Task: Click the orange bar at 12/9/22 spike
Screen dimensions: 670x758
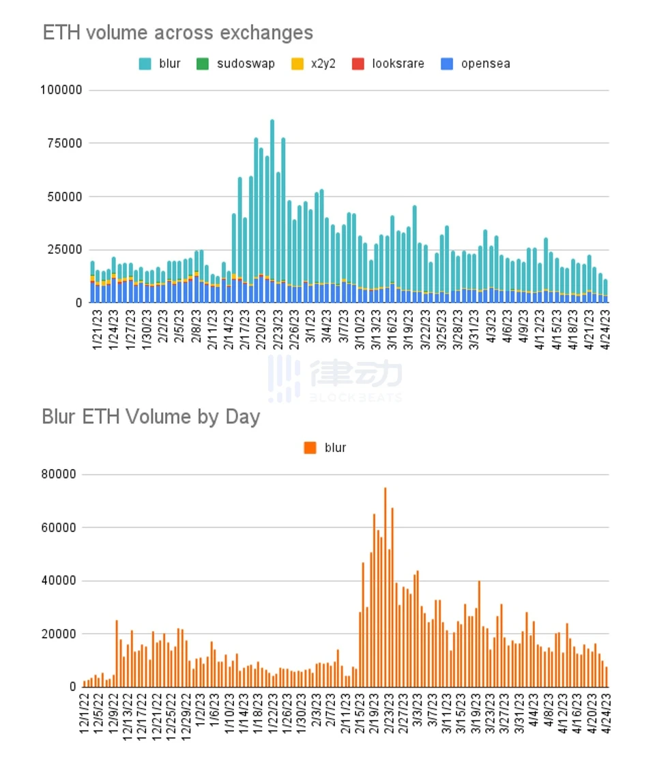Action: 117,654
